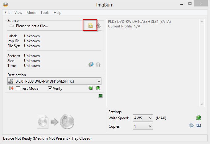Screen dimensions: 210x144
Task: Click the green down-arrow eject tray icon
Action: point(98,88)
